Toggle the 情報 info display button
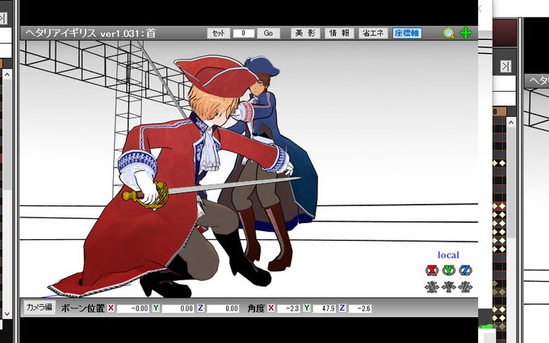This screenshot has height=343, width=549. [339, 33]
